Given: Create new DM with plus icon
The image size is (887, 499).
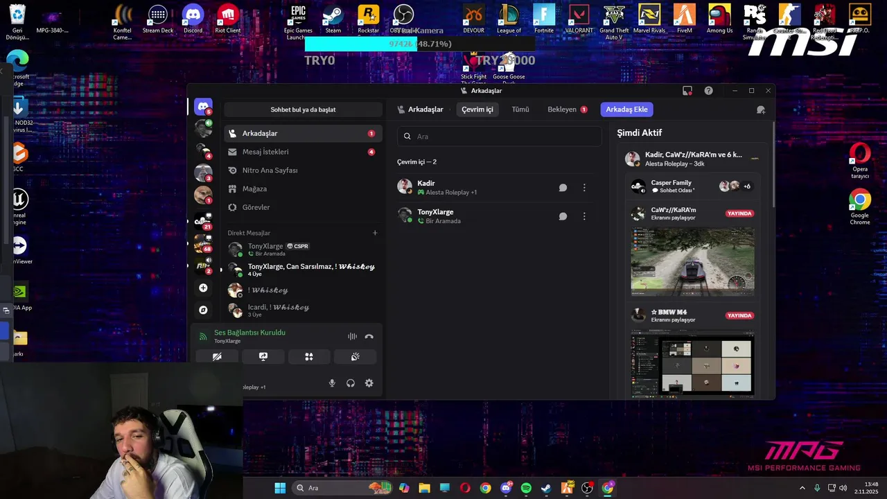Looking at the screenshot, I should tap(375, 233).
